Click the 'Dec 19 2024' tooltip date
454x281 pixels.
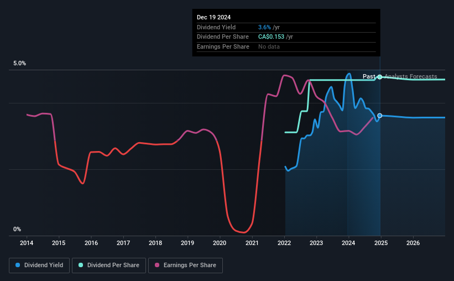click(x=213, y=17)
